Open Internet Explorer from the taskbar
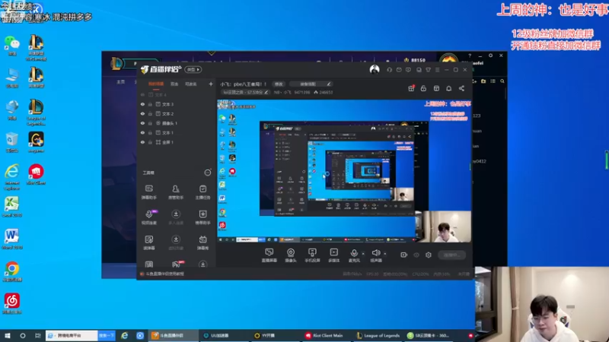The width and height of the screenshot is (609, 342). (x=124, y=335)
